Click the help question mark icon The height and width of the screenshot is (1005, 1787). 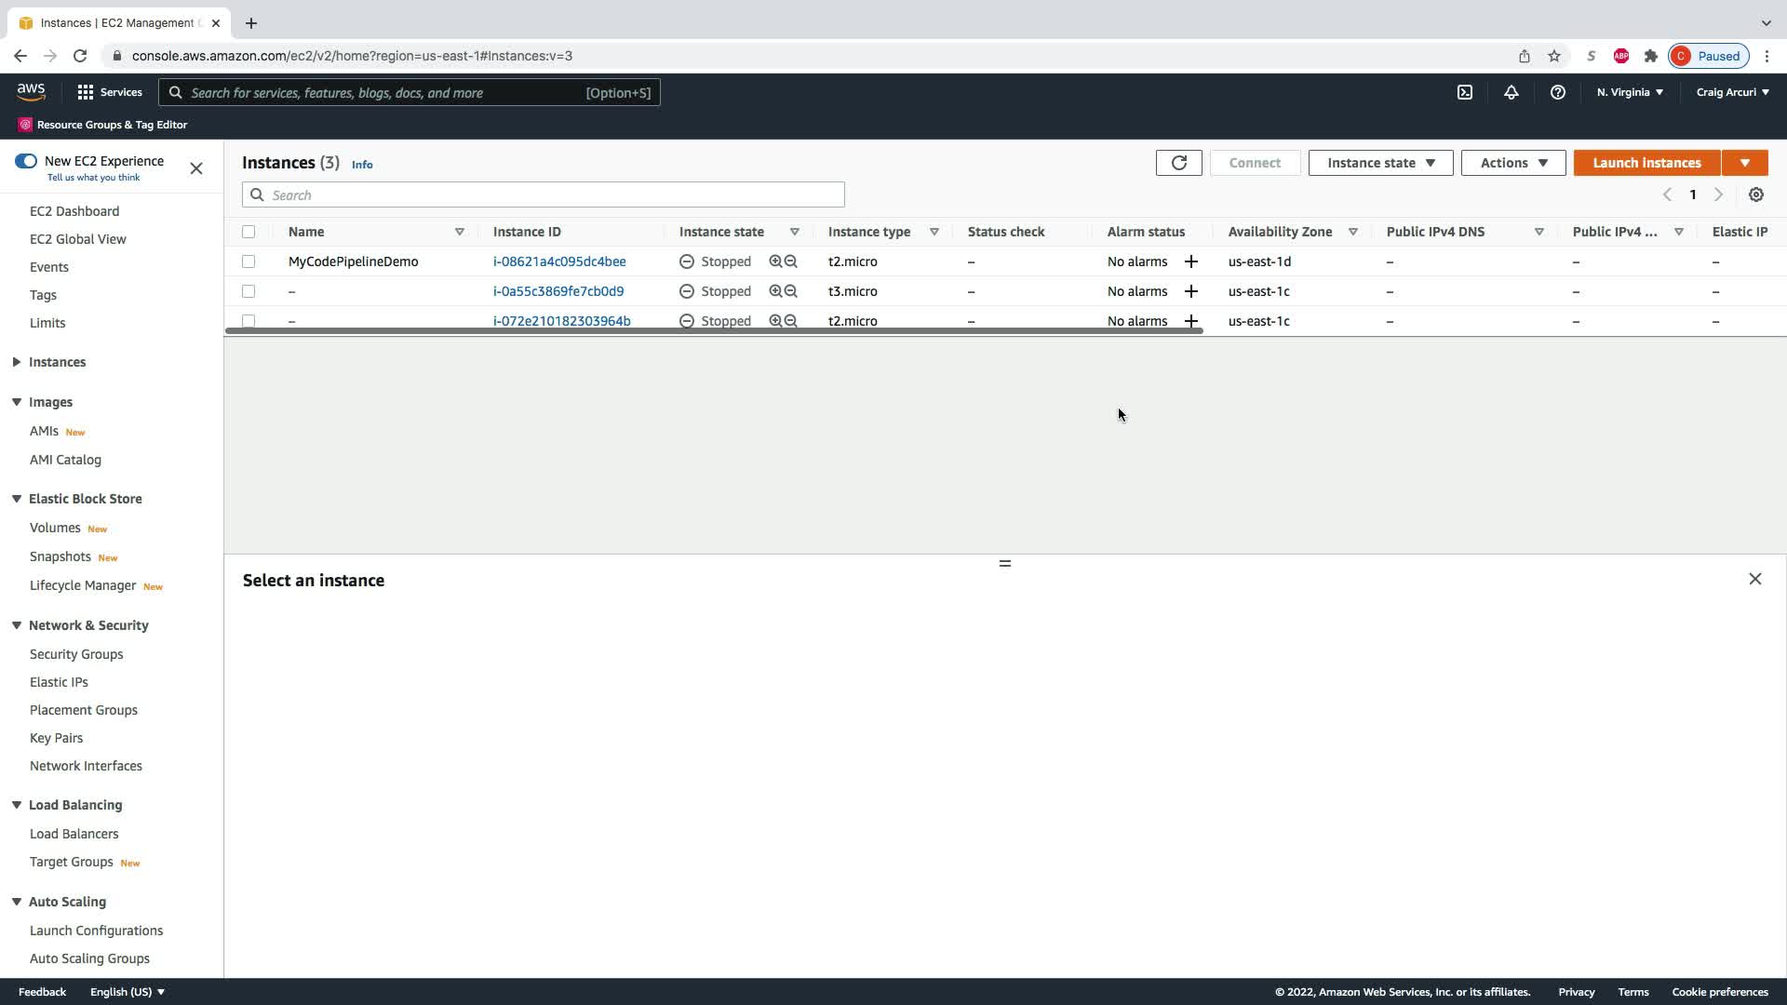coord(1557,92)
